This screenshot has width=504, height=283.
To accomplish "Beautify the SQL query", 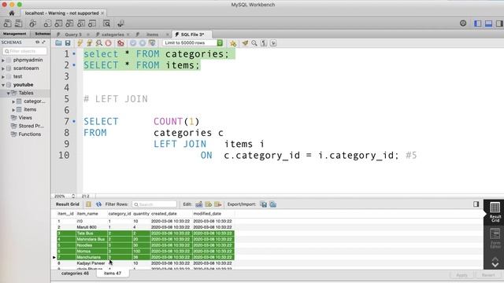I will pyautogui.click(x=245, y=43).
